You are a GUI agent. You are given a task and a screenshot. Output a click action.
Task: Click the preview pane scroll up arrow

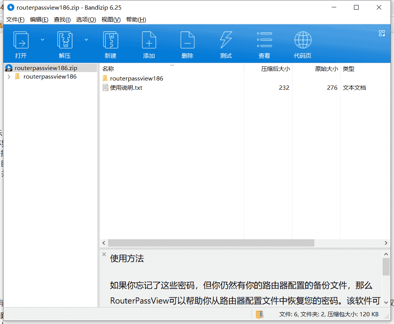pos(386,254)
